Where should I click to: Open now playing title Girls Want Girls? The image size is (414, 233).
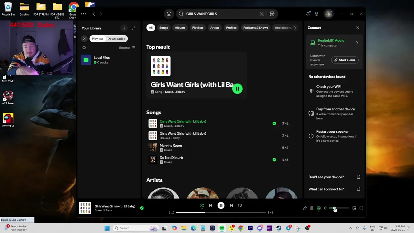pyautogui.click(x=115, y=206)
